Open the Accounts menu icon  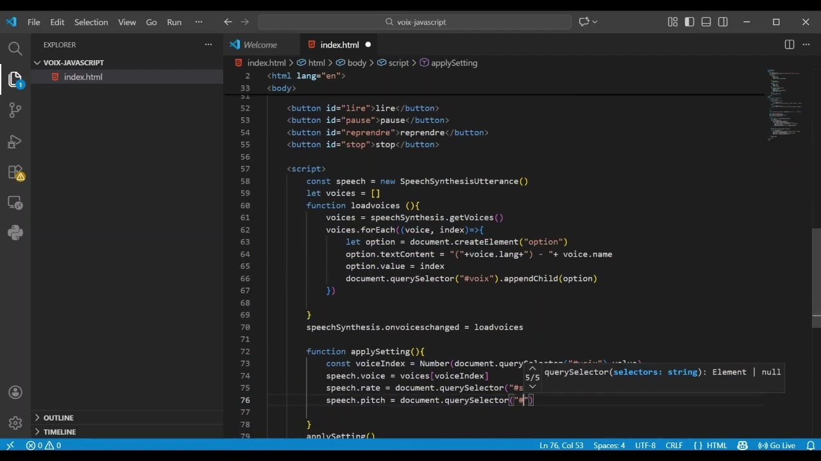15,392
